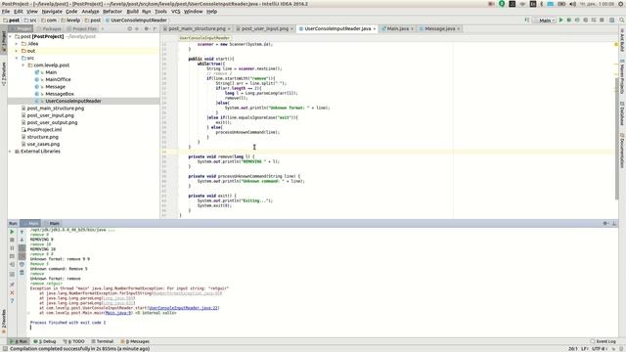Open network indicator in top bar

coord(522,4)
